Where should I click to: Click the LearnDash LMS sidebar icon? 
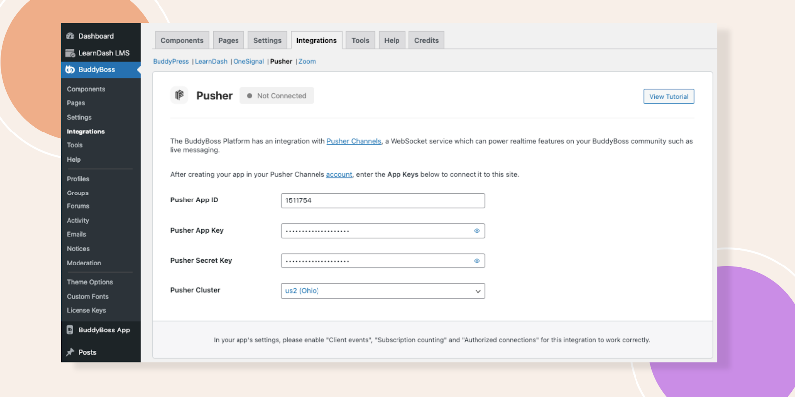click(70, 53)
